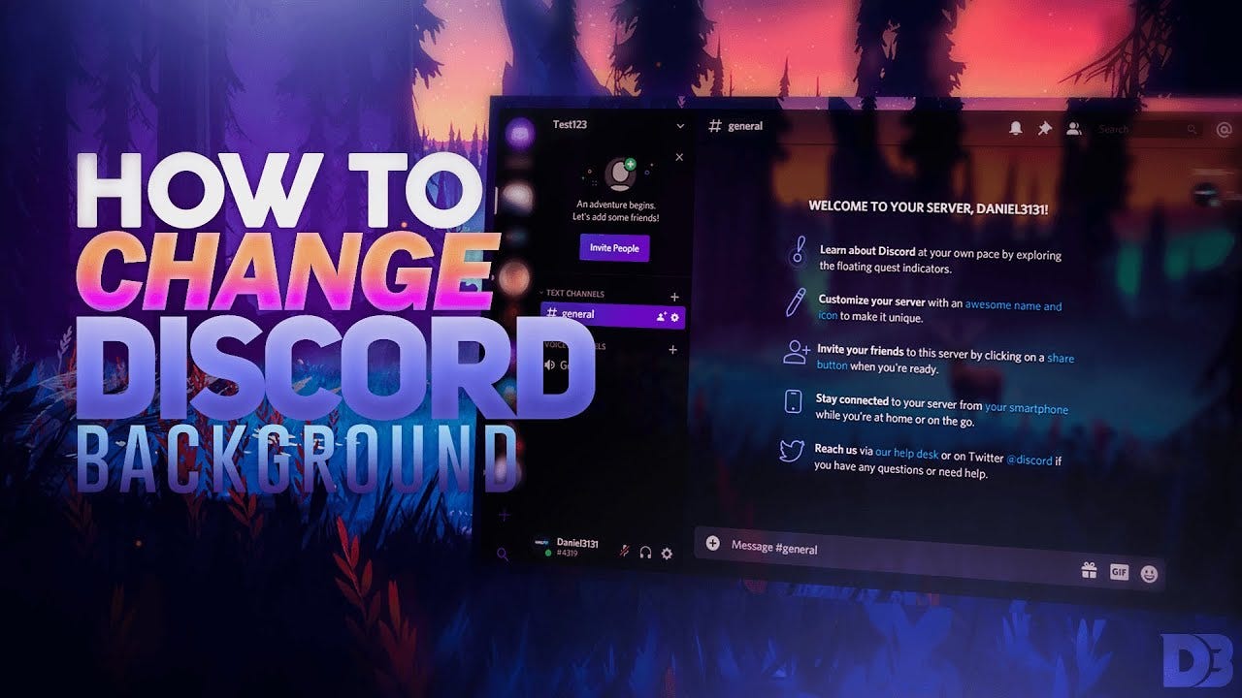Image resolution: width=1242 pixels, height=698 pixels.
Task: Toggle the member list icon
Action: [1074, 128]
